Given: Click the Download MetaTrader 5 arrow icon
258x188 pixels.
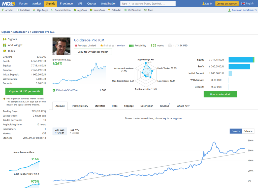Looking at the screenshot, I should (x=229, y=10).
